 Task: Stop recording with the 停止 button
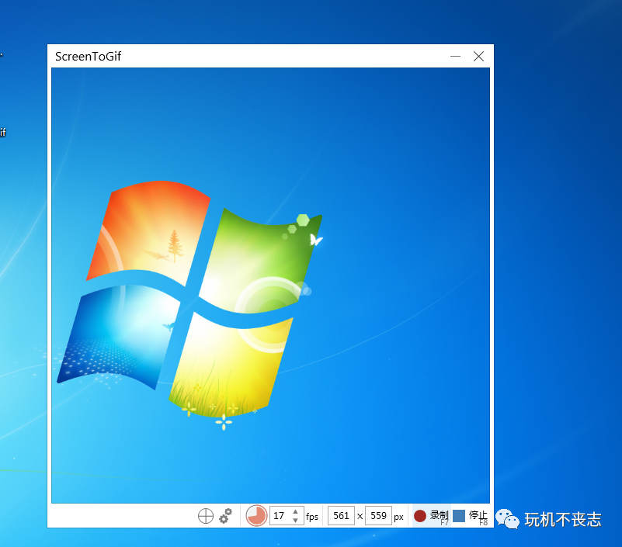tap(478, 515)
